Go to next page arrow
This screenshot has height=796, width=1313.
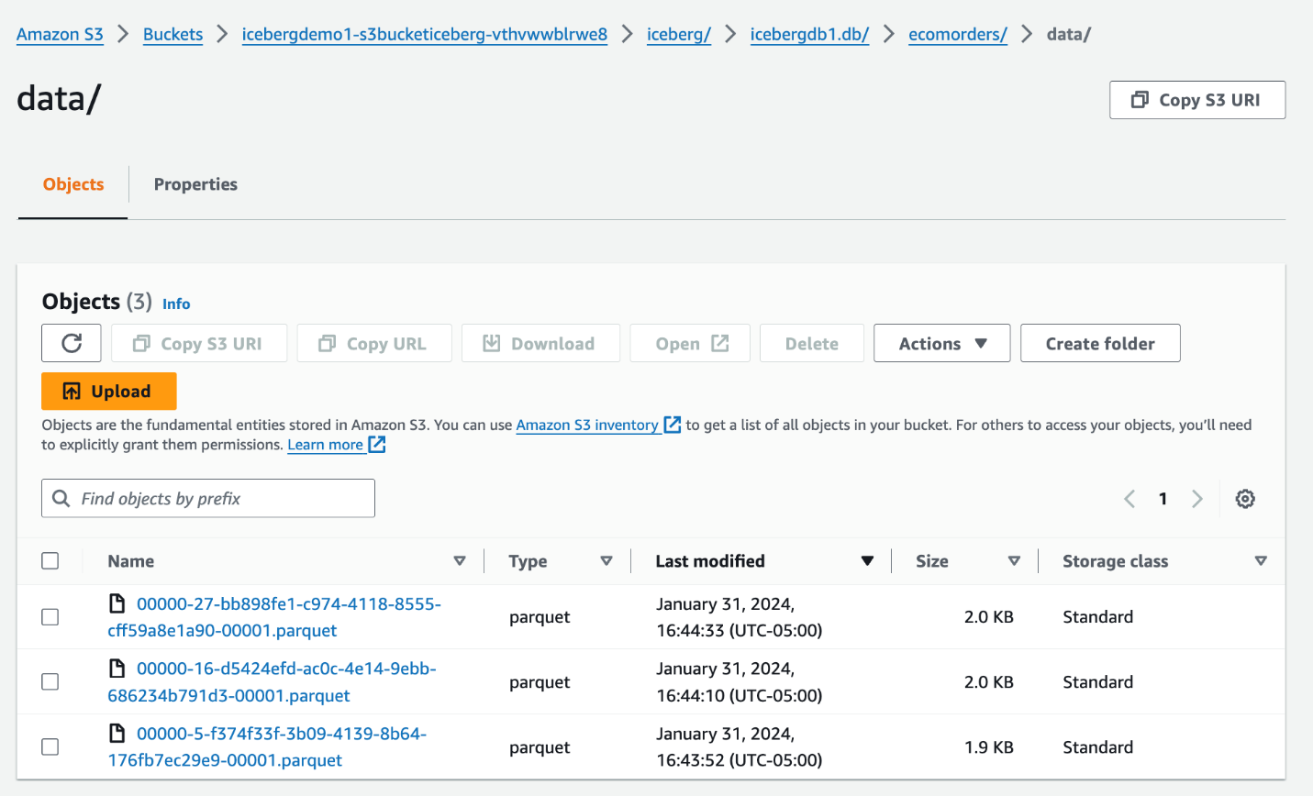[1196, 499]
